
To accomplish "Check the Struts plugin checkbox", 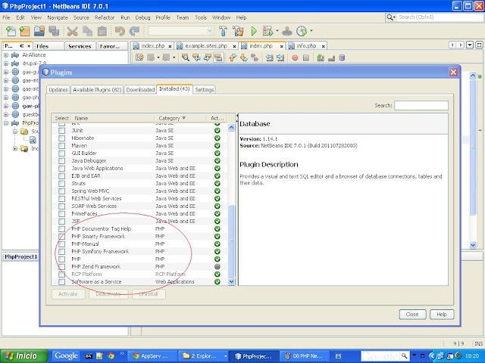I will (62, 183).
